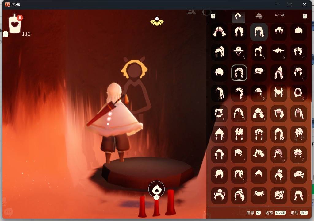
Task: Pick the big fluffy twin puffs hairstyle
Action: [x=259, y=114]
